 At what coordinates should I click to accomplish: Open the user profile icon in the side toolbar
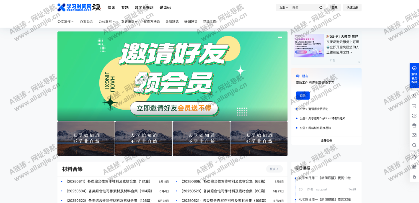[x=414, y=95]
